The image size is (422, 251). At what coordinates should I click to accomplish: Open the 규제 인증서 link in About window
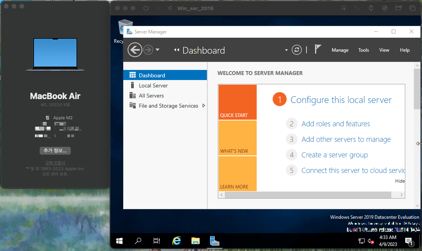click(x=55, y=163)
